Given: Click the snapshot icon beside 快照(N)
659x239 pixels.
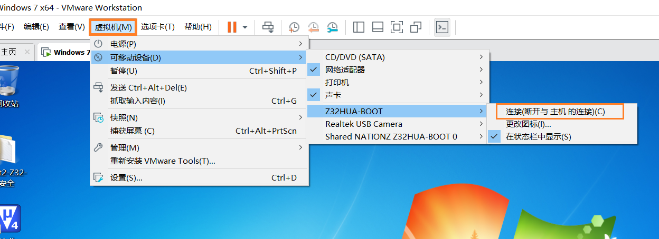Looking at the screenshot, I should 98,118.
